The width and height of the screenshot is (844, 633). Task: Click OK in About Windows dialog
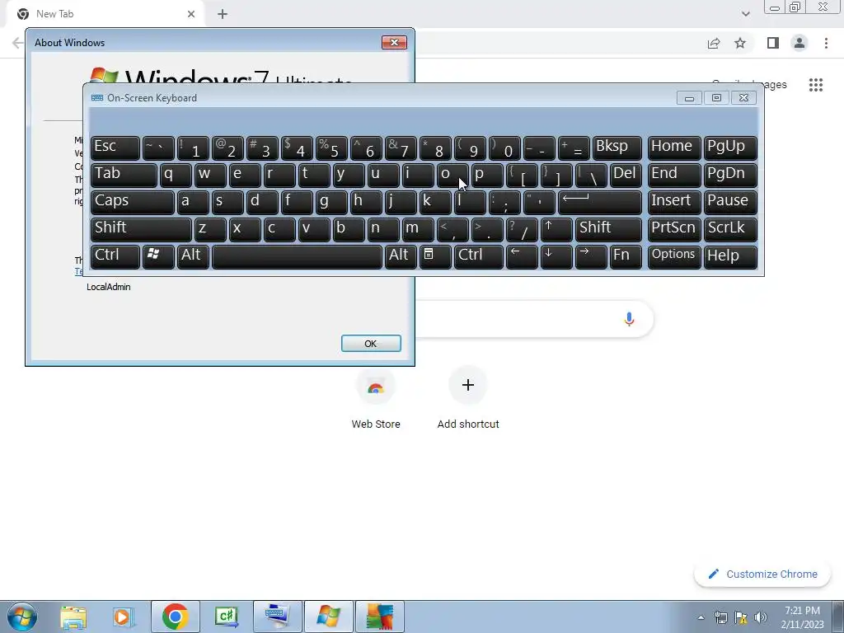[371, 344]
